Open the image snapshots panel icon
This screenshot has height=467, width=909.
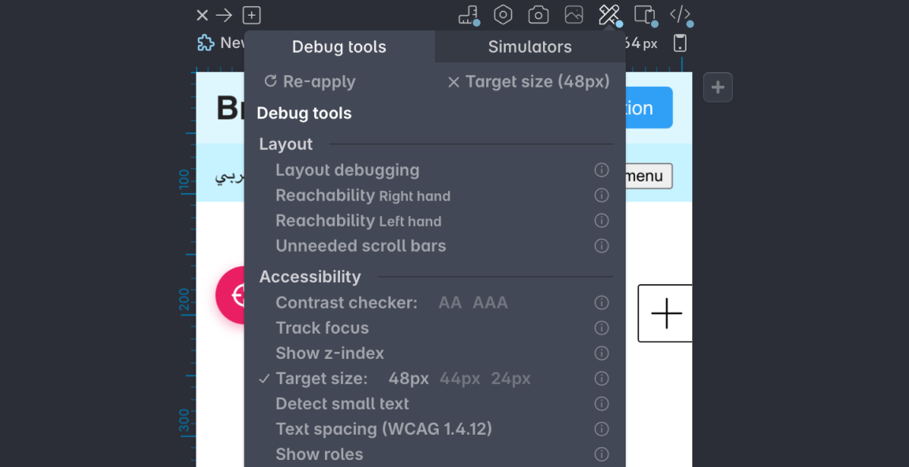click(x=574, y=14)
